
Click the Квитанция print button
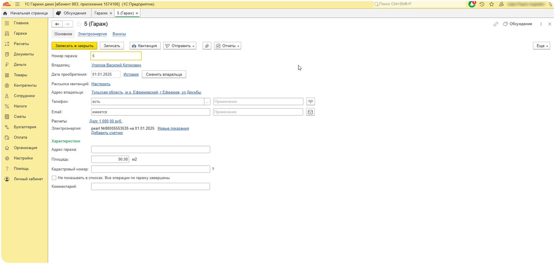point(145,46)
